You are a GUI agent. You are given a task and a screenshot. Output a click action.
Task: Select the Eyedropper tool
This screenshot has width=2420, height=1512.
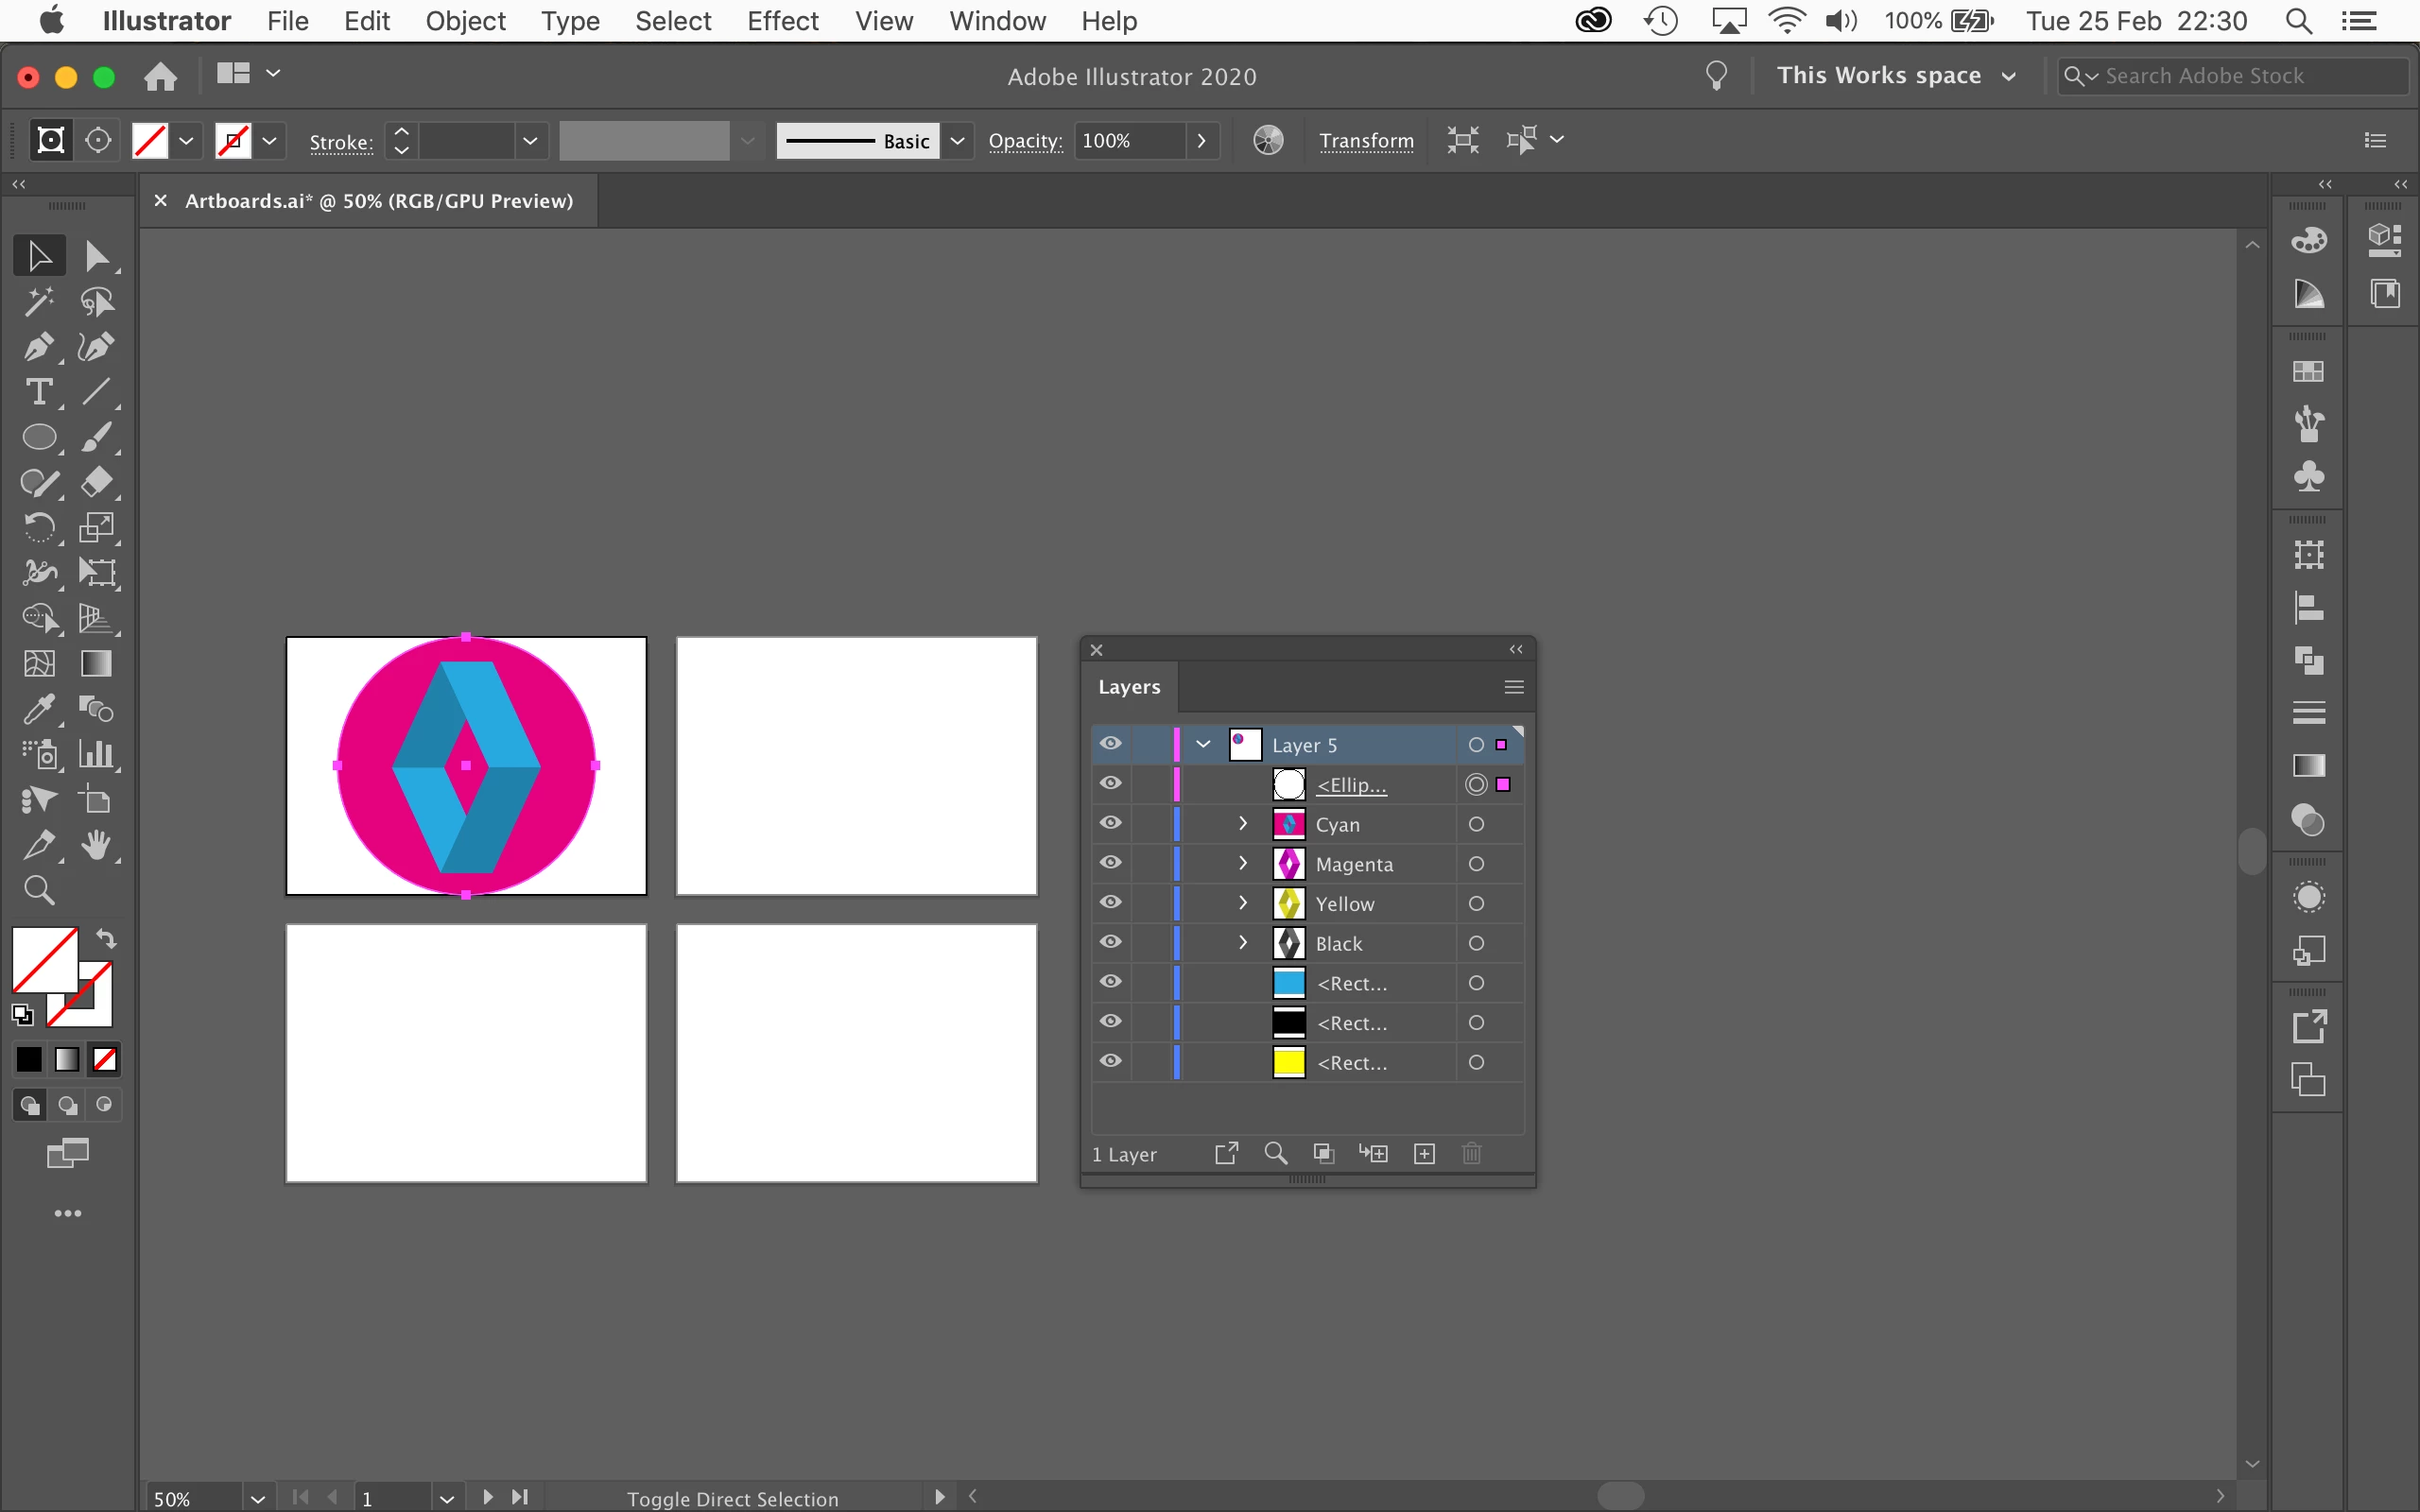point(38,709)
